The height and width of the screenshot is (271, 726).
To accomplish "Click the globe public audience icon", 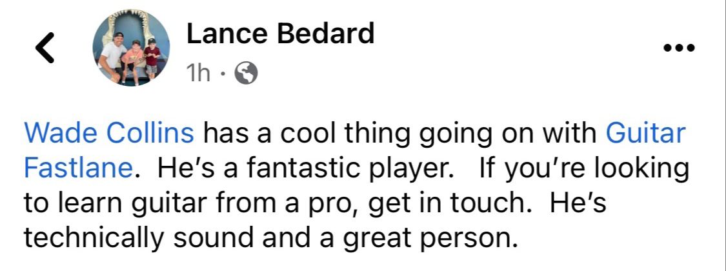I will click(x=245, y=75).
